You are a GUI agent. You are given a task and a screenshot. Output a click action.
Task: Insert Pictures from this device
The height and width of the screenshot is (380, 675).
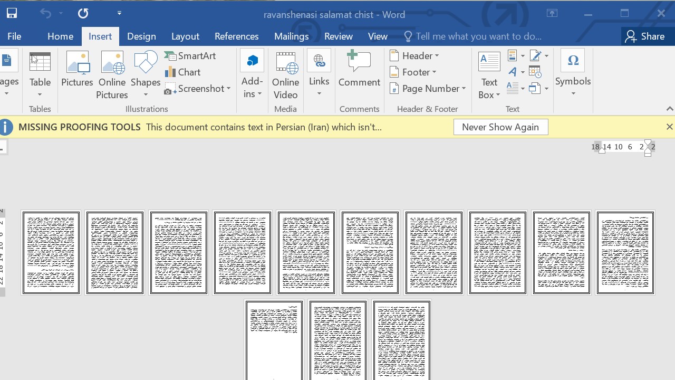77,70
